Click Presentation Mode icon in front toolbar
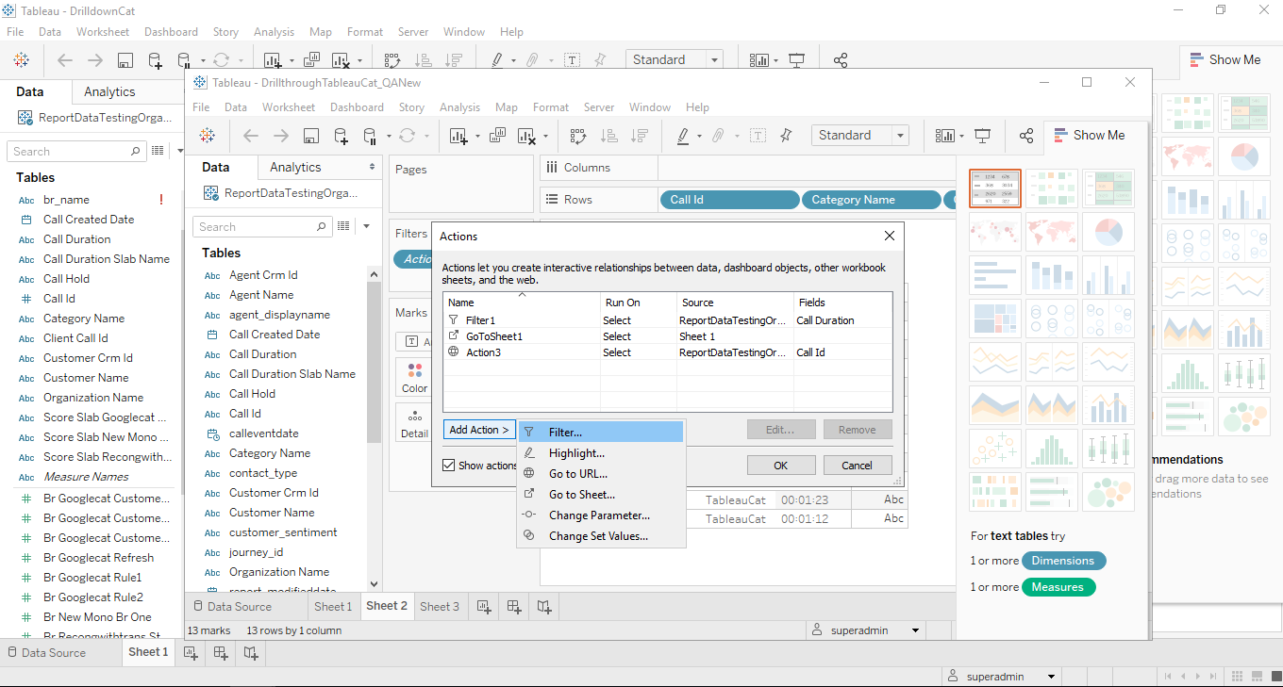 click(x=982, y=136)
